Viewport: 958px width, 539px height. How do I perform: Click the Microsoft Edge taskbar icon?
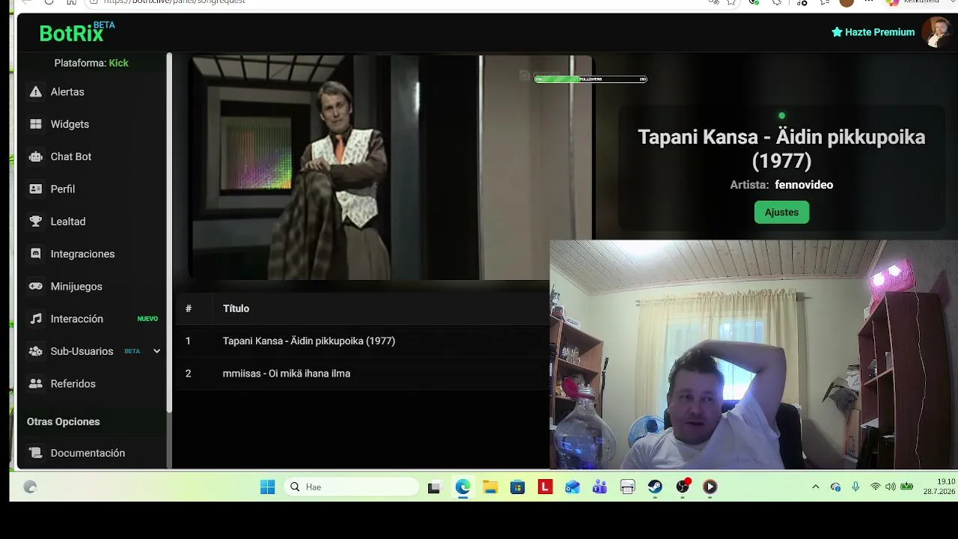click(x=463, y=487)
